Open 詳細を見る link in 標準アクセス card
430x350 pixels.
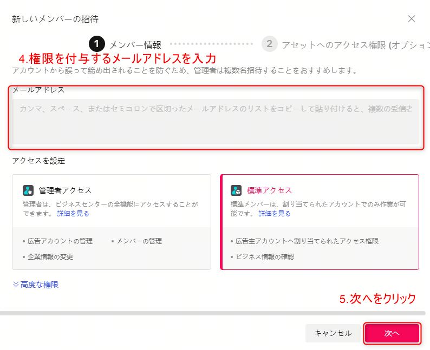point(274,214)
